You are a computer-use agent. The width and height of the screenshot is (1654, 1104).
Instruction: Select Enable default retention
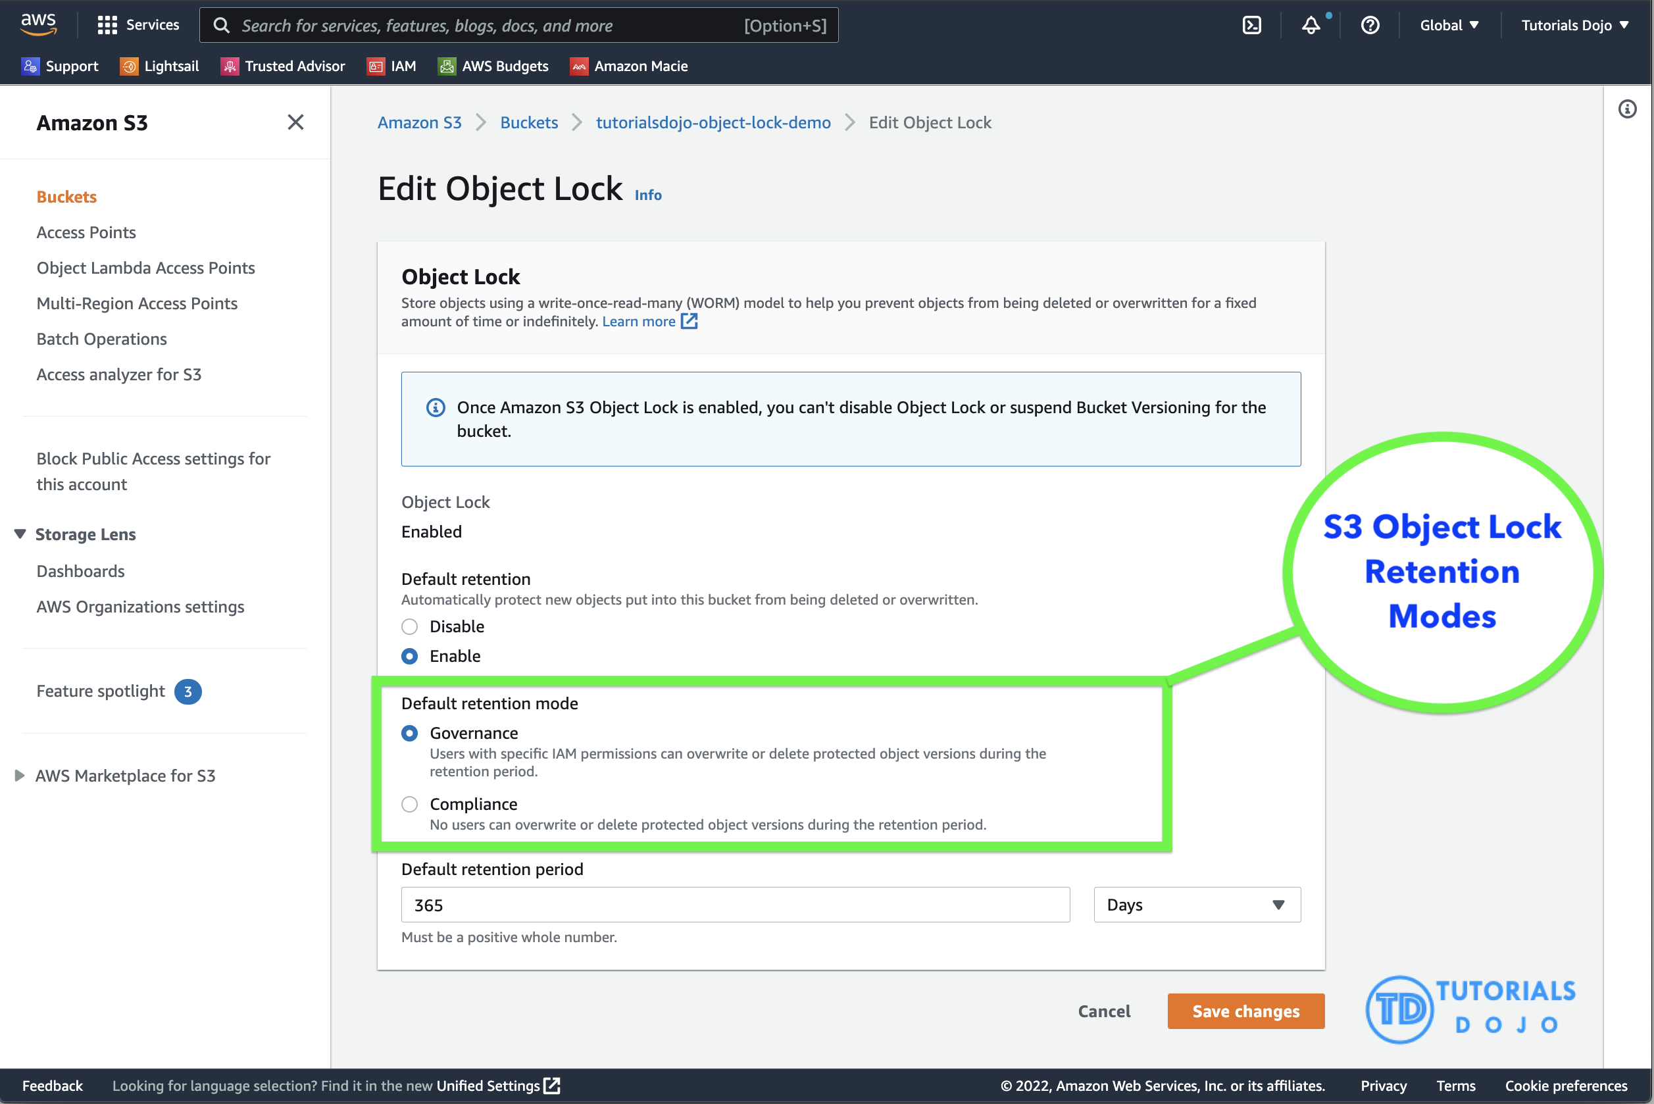(409, 655)
